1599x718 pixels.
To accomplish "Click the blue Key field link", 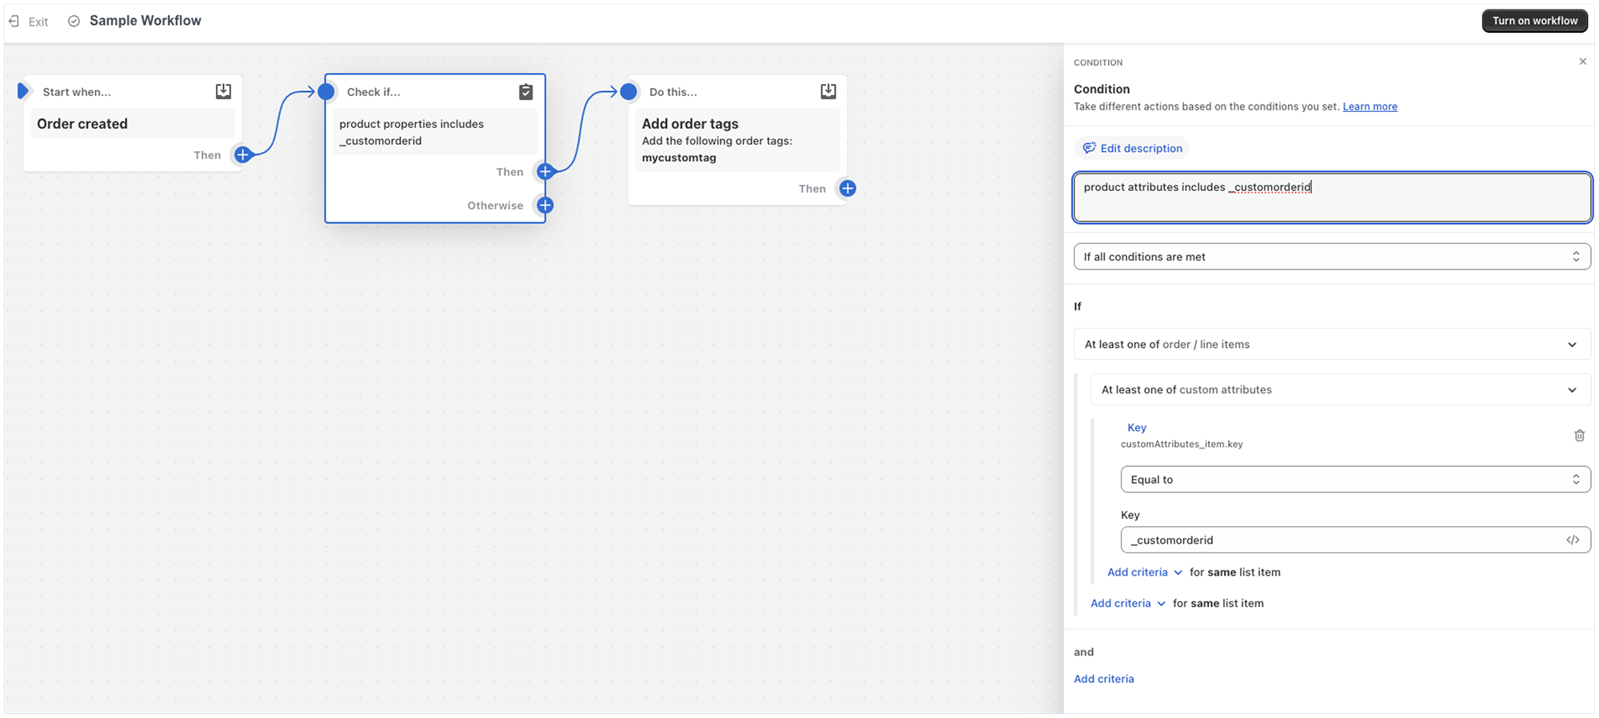I will pos(1136,428).
